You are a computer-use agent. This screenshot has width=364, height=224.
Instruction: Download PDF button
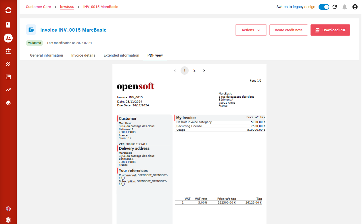[330, 30]
